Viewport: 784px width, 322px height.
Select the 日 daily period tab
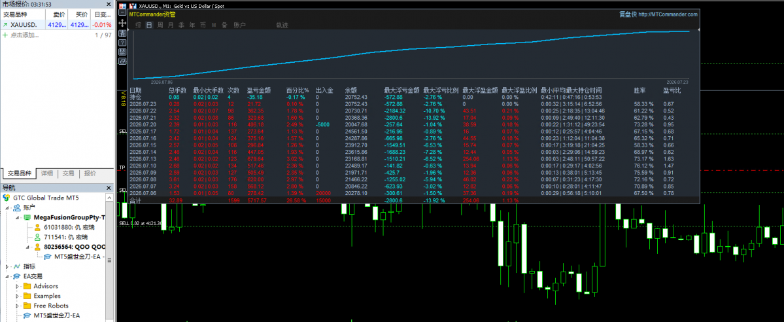point(149,24)
